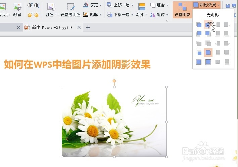Select gray shadow style row five, fourth column
Screen dimensions: 238x167
click(227, 62)
